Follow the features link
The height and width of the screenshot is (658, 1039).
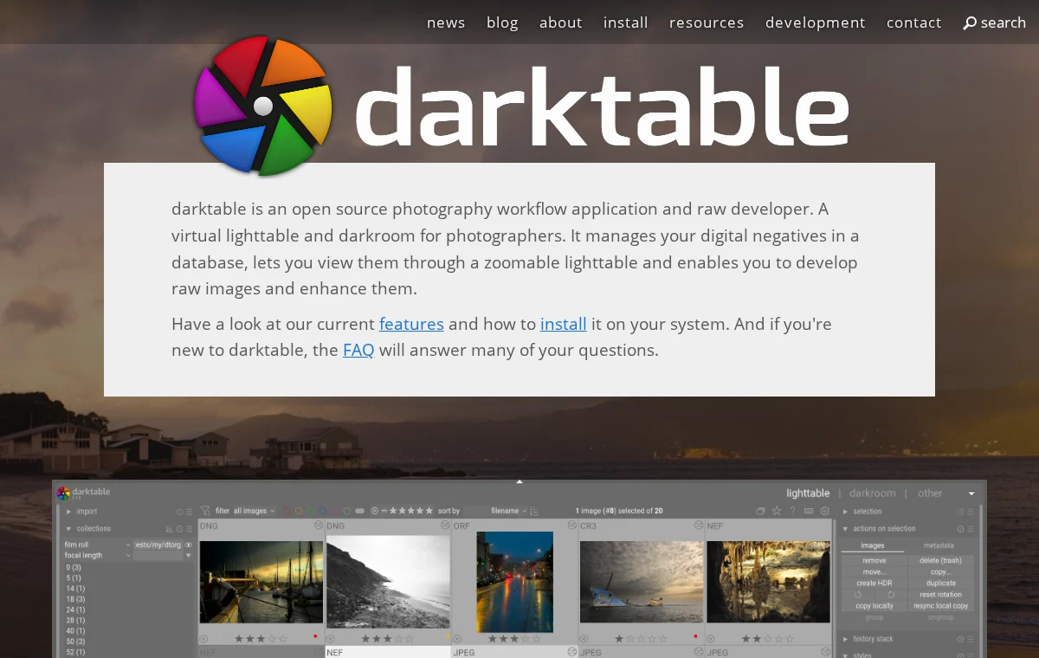[411, 324]
